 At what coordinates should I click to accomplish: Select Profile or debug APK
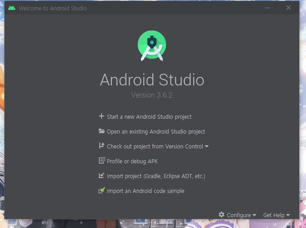coord(132,161)
